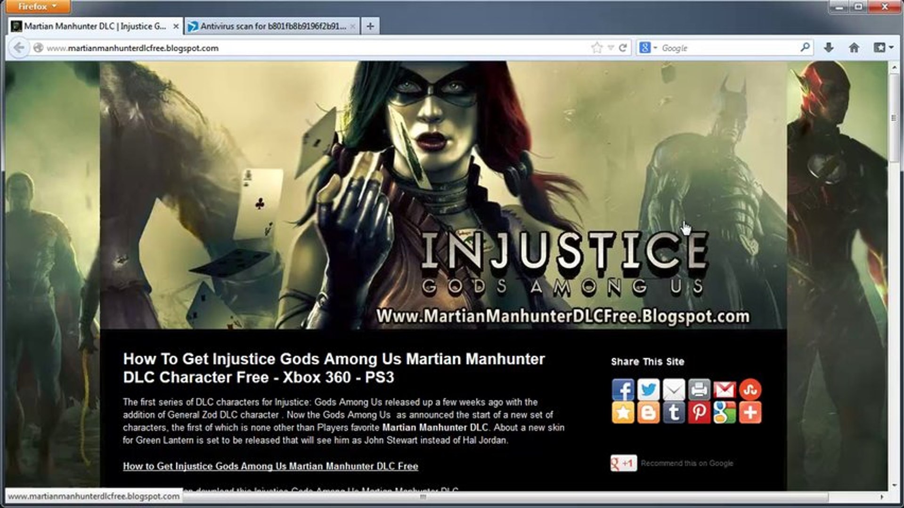
Task: Share this site on Twitter
Action: (x=648, y=389)
